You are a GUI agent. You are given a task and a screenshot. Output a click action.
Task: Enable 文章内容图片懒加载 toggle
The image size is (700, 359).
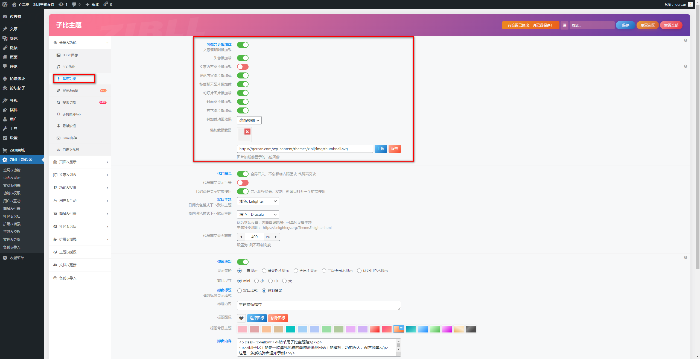243,67
